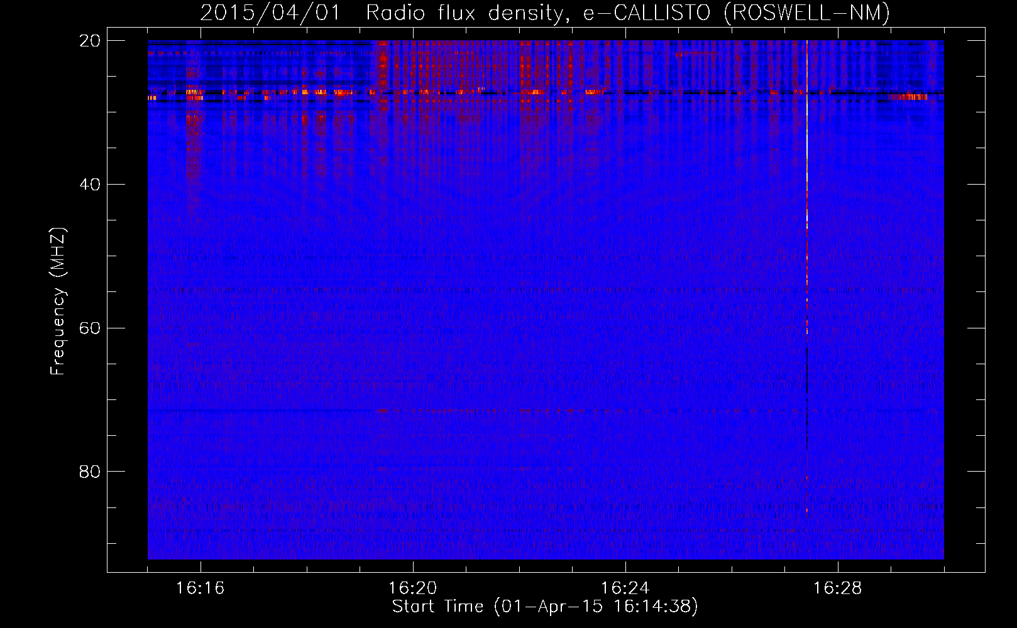Select the 16:20 time tick label

click(412, 588)
